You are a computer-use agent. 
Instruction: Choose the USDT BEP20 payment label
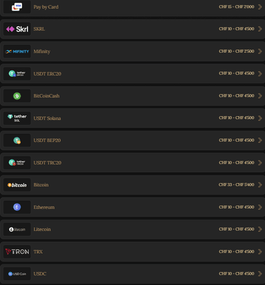click(x=47, y=140)
